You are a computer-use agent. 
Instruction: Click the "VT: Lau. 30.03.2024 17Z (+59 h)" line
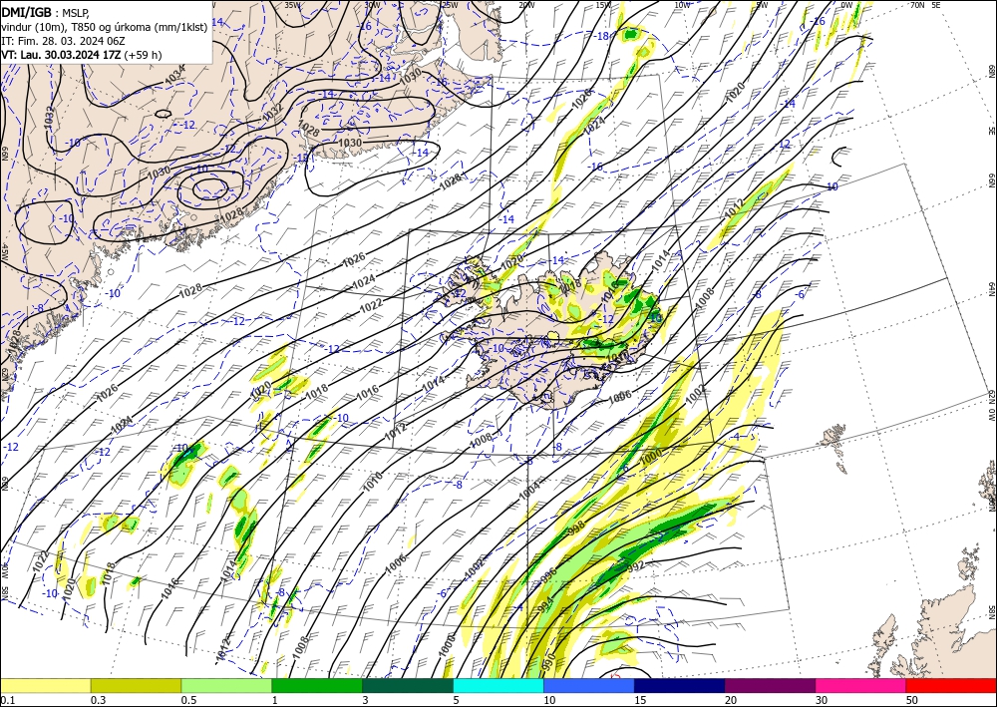click(82, 55)
